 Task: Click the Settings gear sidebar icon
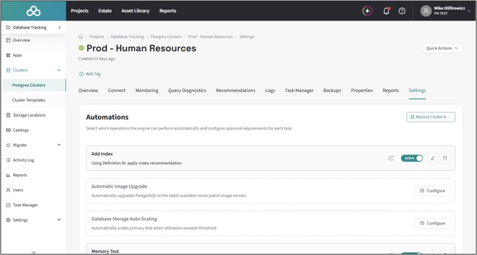tap(8, 220)
